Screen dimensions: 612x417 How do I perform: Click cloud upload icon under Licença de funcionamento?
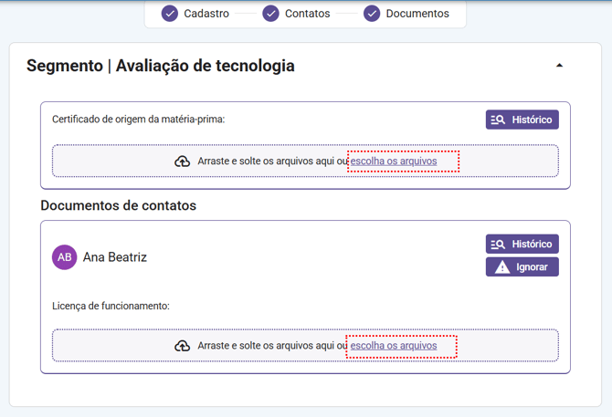(183, 346)
